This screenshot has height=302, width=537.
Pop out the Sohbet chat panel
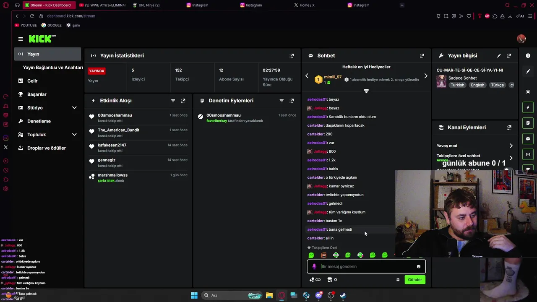[422, 55]
